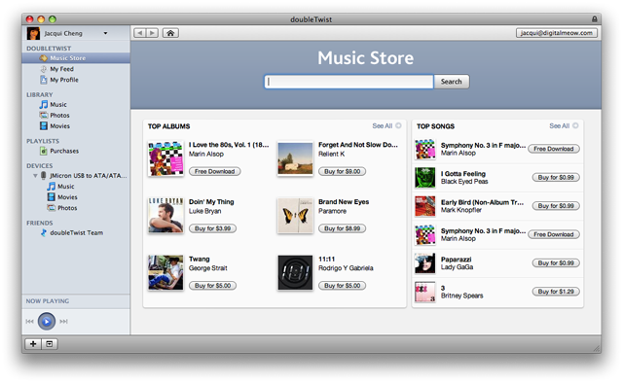Buy Paparazzi for $0.99
Viewport: 623px width, 383px height.
pyautogui.click(x=556, y=263)
